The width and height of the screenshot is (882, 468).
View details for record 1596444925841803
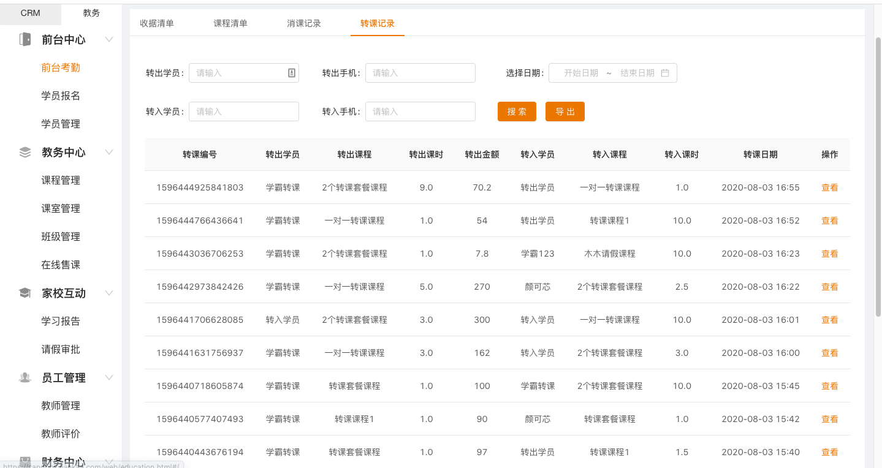829,187
